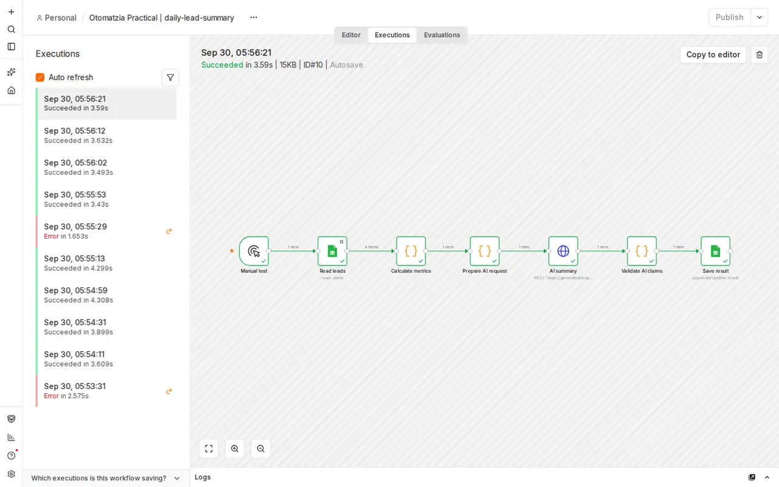
Task: Retry the 05:55:29 errored execution
Action: pyautogui.click(x=169, y=231)
